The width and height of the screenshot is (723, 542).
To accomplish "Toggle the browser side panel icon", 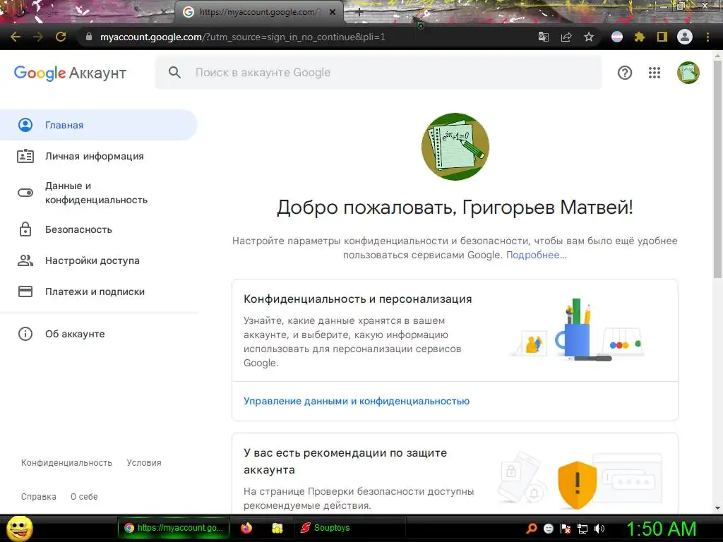I will 662,37.
